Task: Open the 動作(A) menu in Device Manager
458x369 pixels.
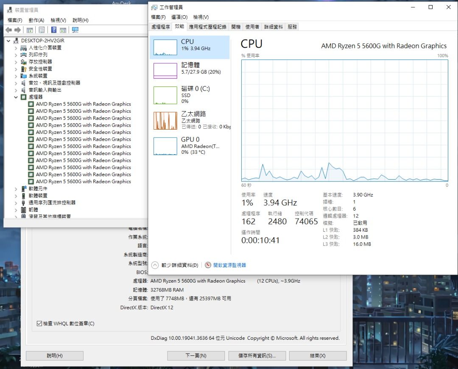Action: 36,20
